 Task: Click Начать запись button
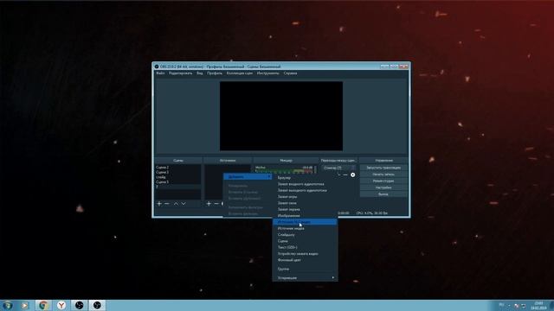383,175
